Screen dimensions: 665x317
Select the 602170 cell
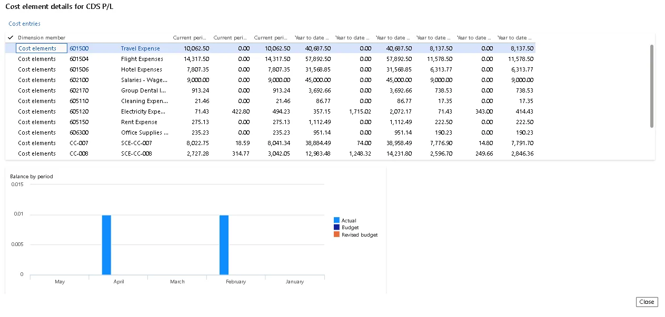(x=79, y=90)
